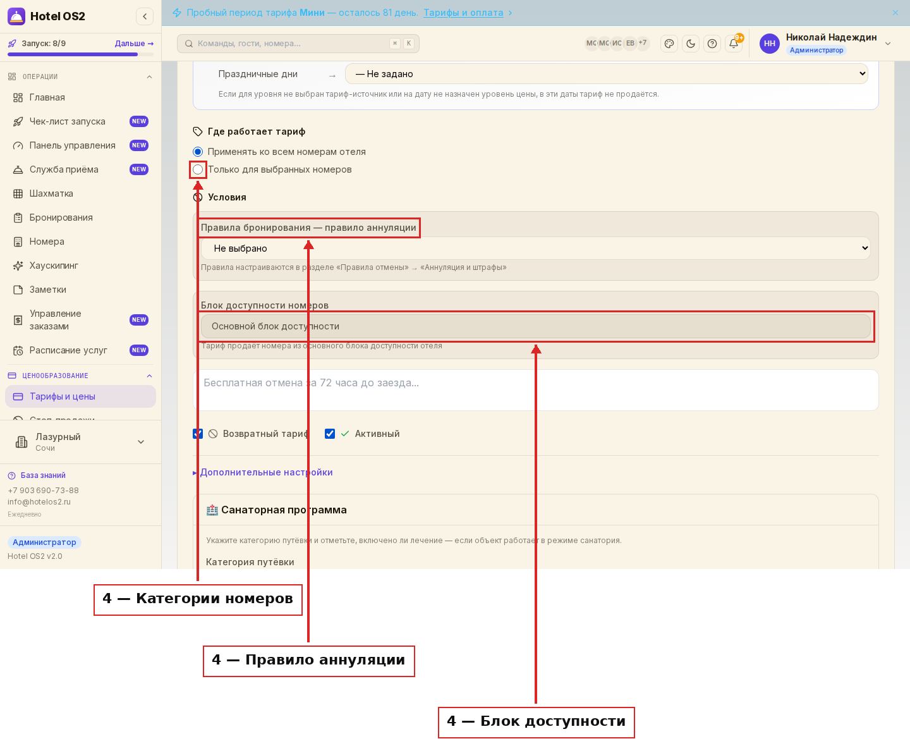The image size is (910, 753).
Task: Collapse the ЦЕНООБРАЗОВАНИЕ sidebar section
Action: tap(149, 376)
